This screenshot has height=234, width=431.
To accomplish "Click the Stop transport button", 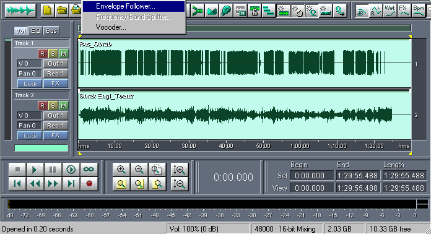I will pyautogui.click(x=17, y=170).
